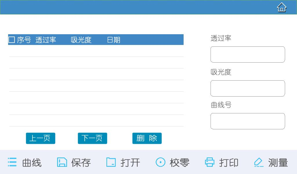The width and height of the screenshot is (297, 174).
Task: Click the 打开 folder icon
Action: 111,162
